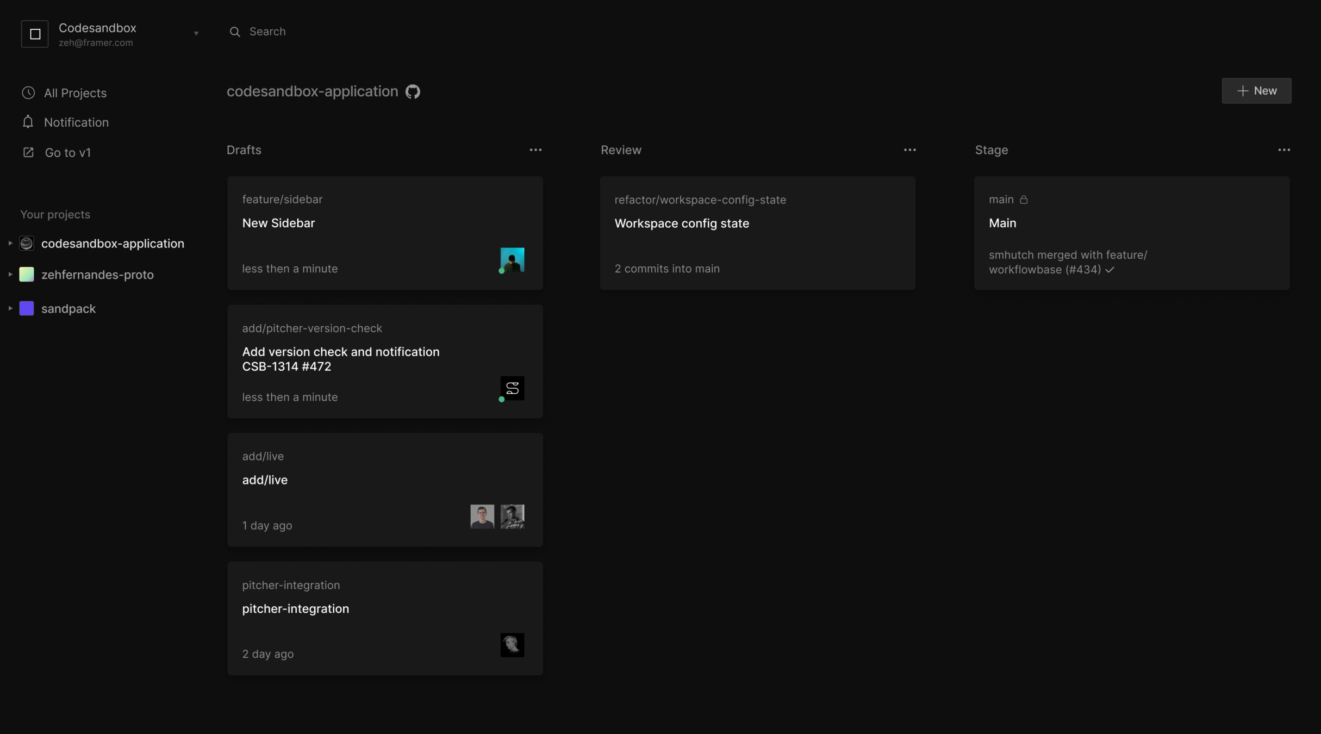Expand the codesandbox-application project tree
Viewport: 1321px width, 734px height.
[x=10, y=243]
